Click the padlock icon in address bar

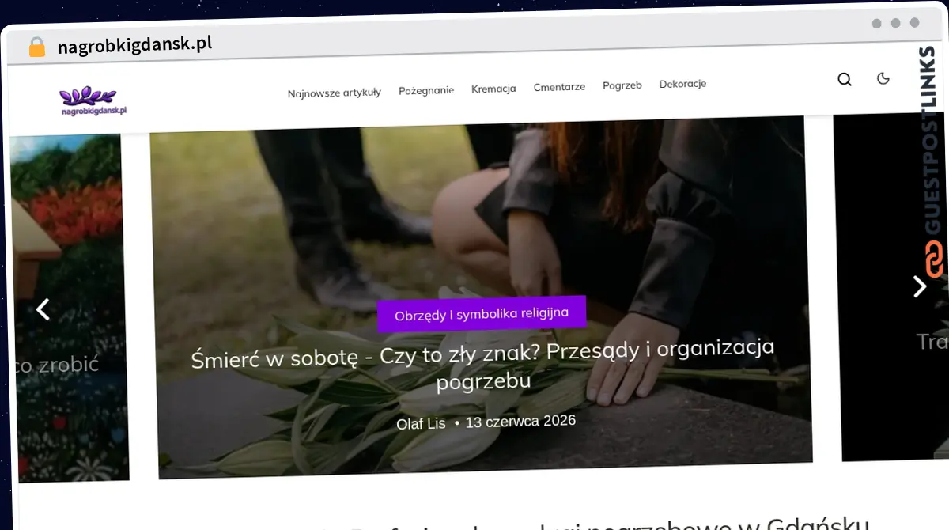[x=36, y=47]
